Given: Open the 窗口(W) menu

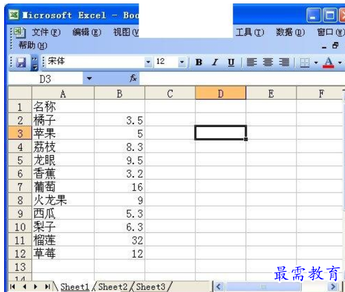Looking at the screenshot, I should (331, 33).
